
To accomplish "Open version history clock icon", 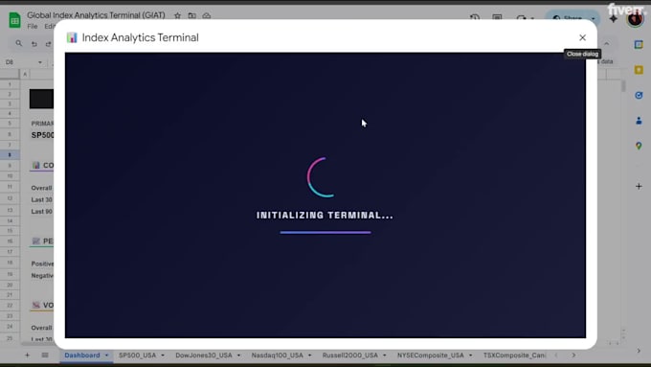I will coord(475,17).
